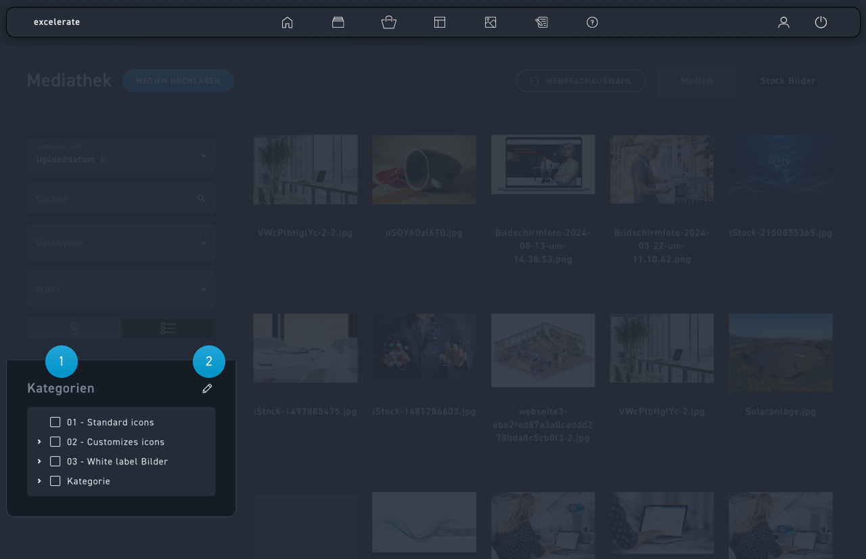Open the media library image icon
The width and height of the screenshot is (866, 559).
[491, 22]
